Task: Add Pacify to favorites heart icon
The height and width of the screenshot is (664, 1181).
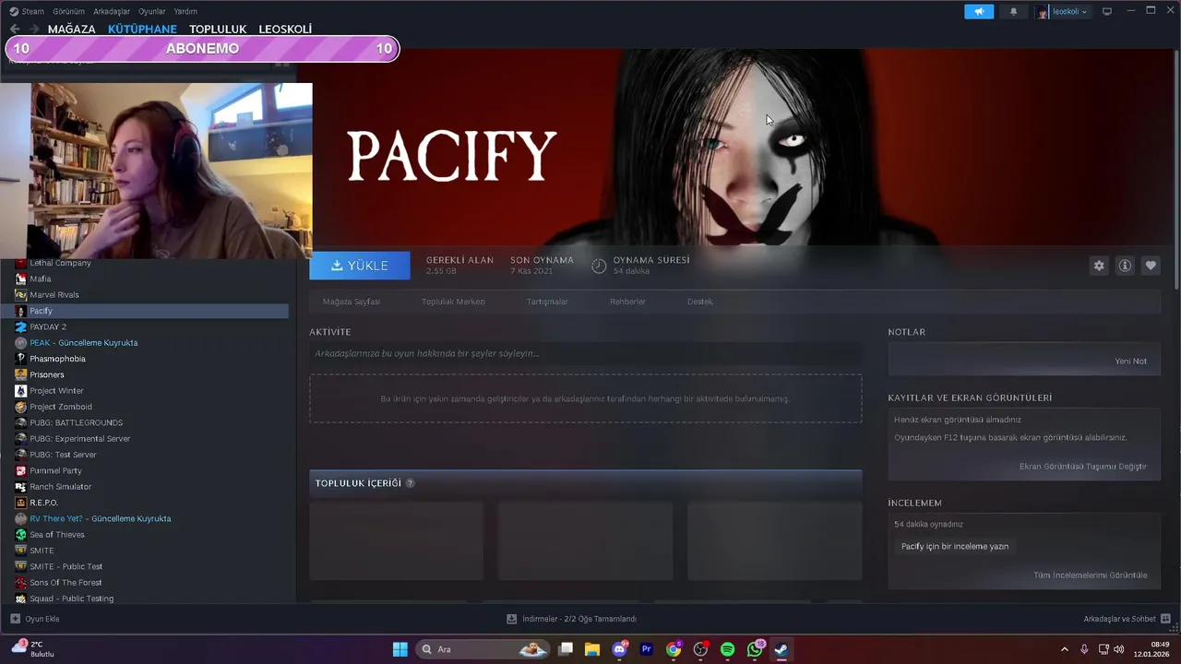Action: [x=1151, y=266]
